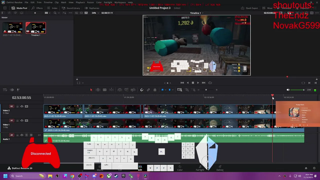320x180 pixels.
Task: Click the timeline zoom in plus
Action: (x=216, y=90)
